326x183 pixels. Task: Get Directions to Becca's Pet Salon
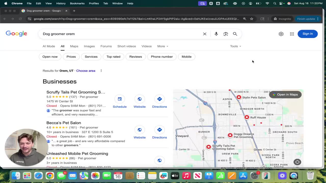coord(159,130)
